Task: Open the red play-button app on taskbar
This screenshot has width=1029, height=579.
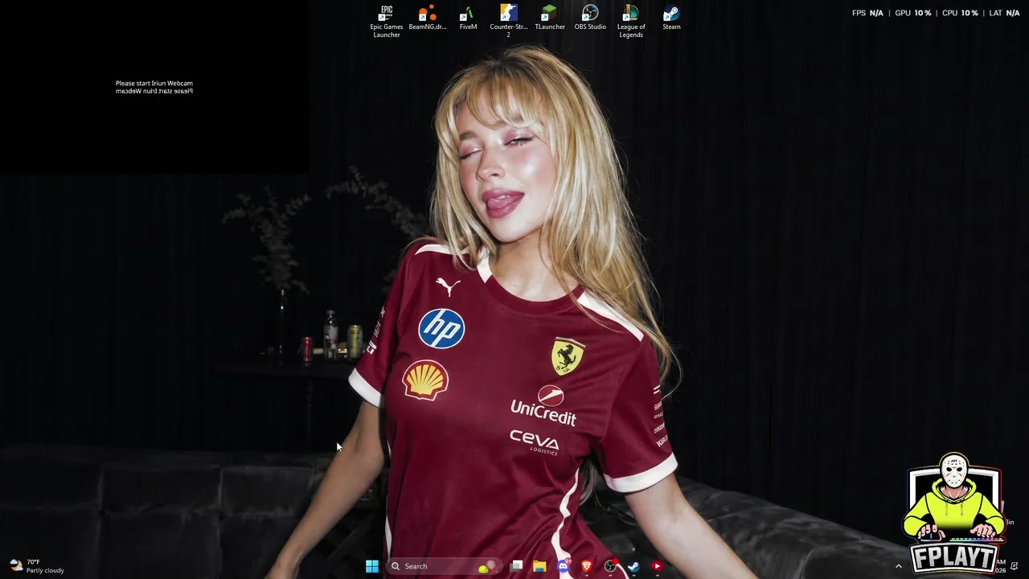Action: 657,566
